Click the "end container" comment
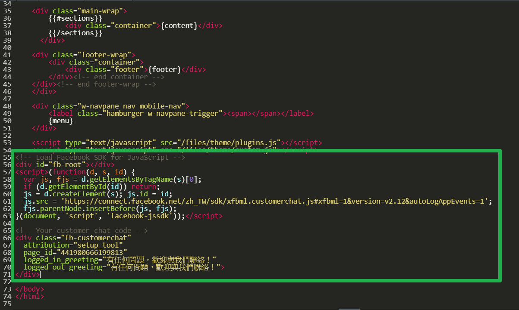Viewport: 519px width, 310px height. coord(119,77)
